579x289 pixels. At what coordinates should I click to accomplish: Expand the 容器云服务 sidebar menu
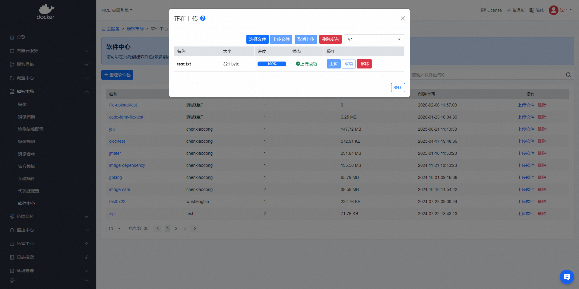click(48, 51)
